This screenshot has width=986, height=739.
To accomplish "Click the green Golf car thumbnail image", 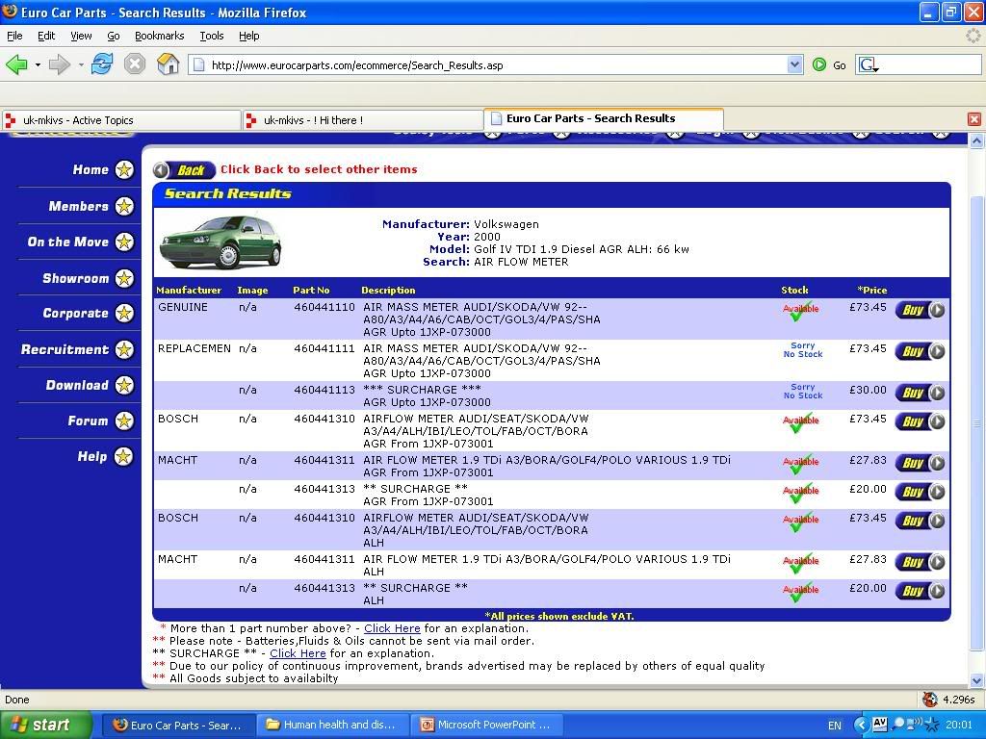I will 221,242.
